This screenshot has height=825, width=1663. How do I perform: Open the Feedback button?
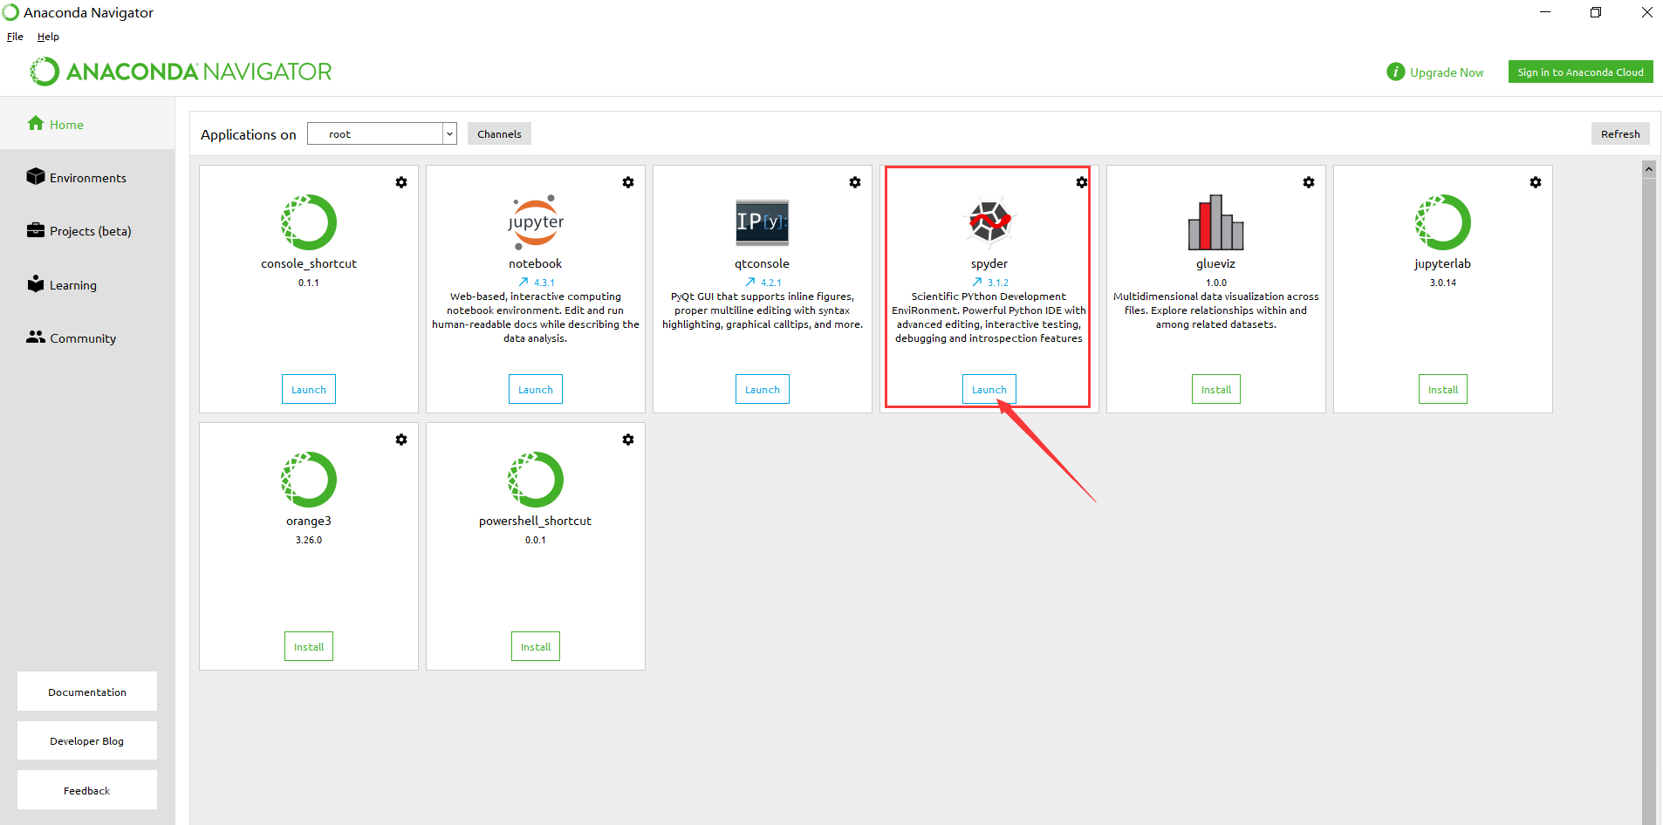pyautogui.click(x=87, y=790)
